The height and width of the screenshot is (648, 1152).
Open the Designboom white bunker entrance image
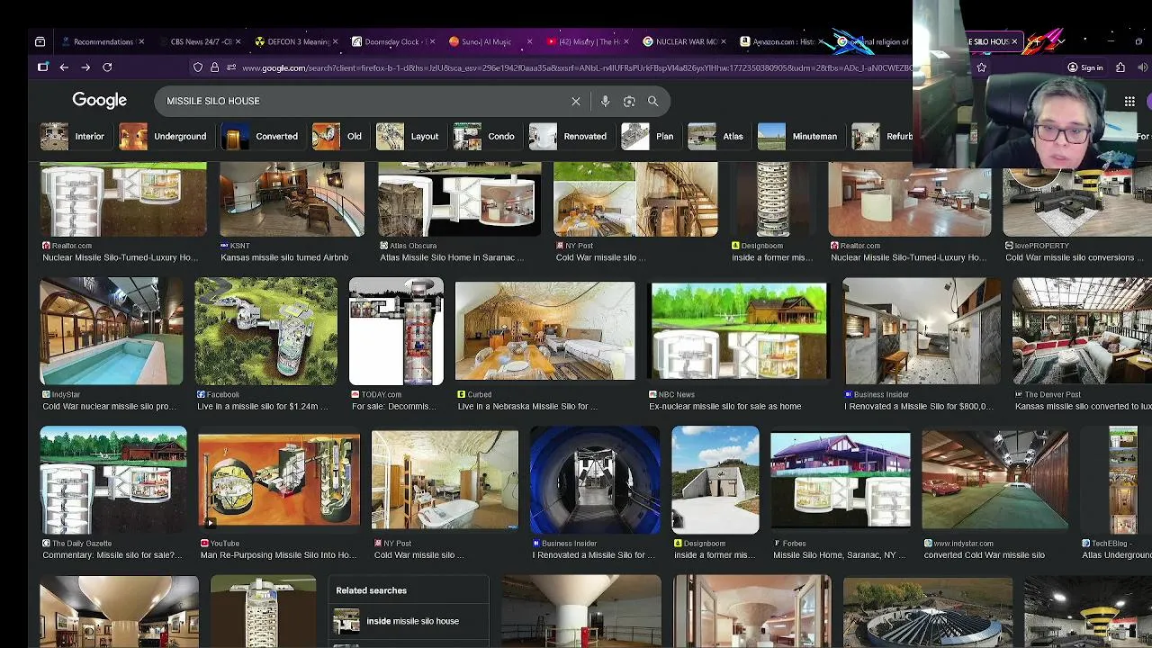click(x=715, y=480)
